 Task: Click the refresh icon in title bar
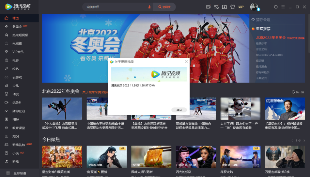coord(276,7)
